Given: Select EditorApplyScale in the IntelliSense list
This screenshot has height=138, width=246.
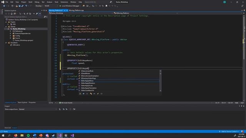Looking at the screenshot, I should 119,85.
